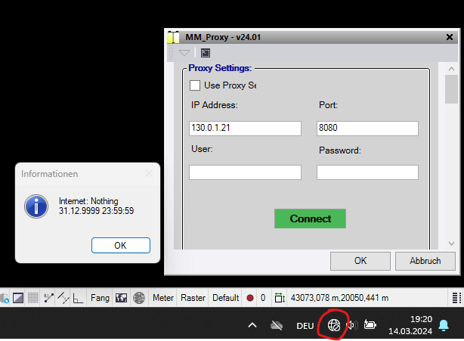
Task: Toggle the grid display icon in status bar
Action: pyautogui.click(x=32, y=298)
